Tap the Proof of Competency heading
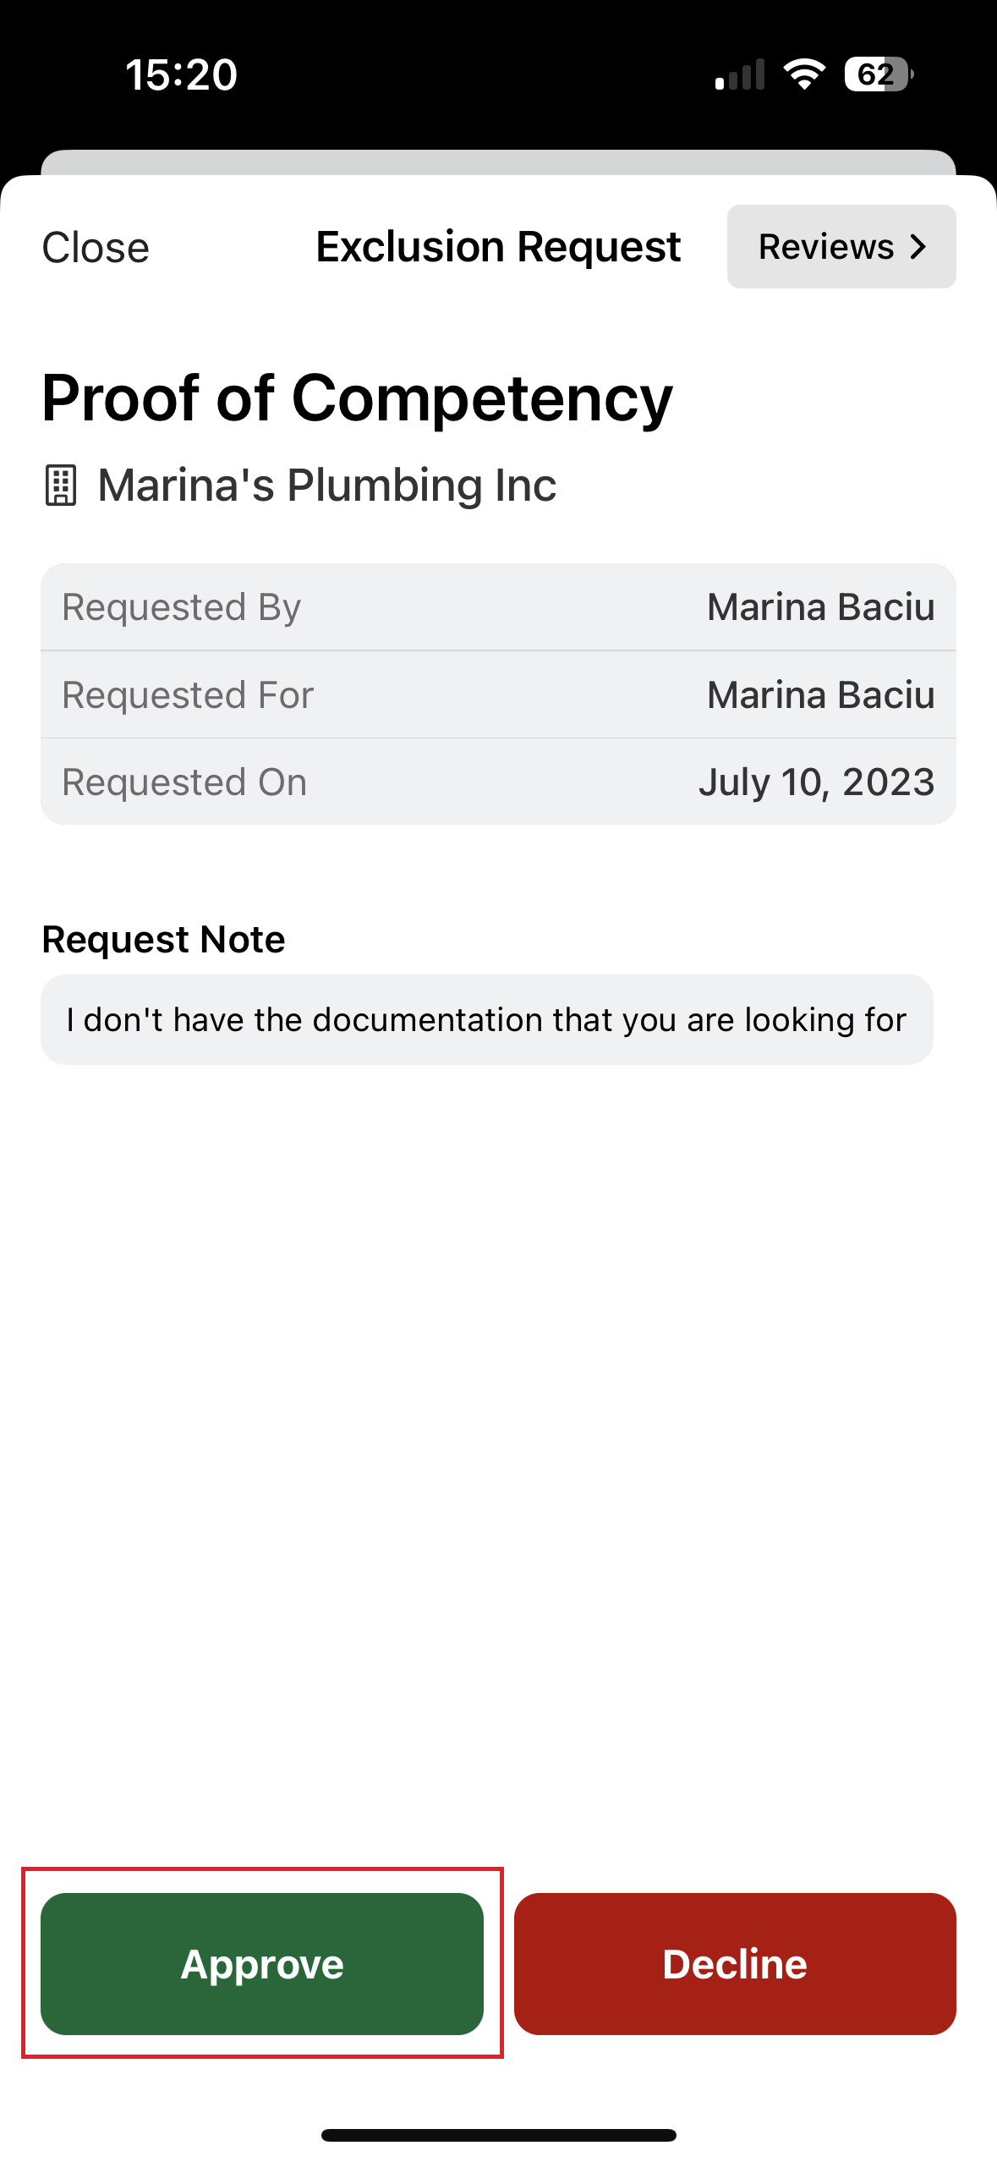 pos(357,398)
